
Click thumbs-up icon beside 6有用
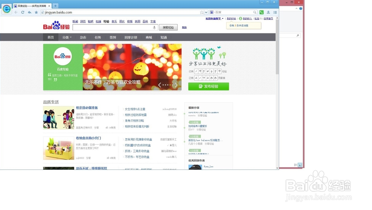tap(108, 158)
